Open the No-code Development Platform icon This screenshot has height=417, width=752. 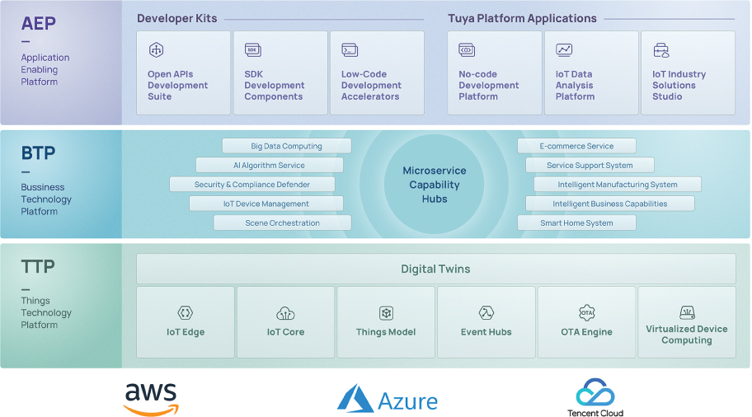point(467,50)
